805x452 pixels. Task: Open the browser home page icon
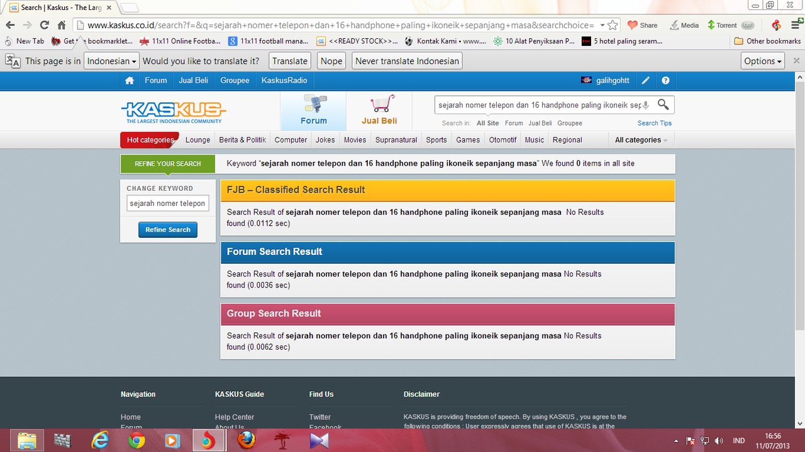(61, 25)
